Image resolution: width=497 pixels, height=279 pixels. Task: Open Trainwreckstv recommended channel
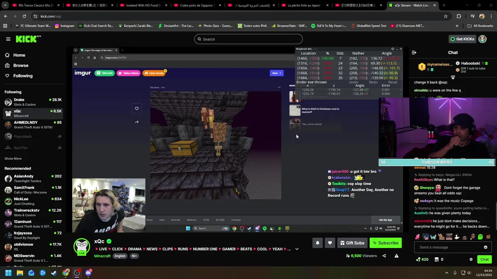(33, 212)
